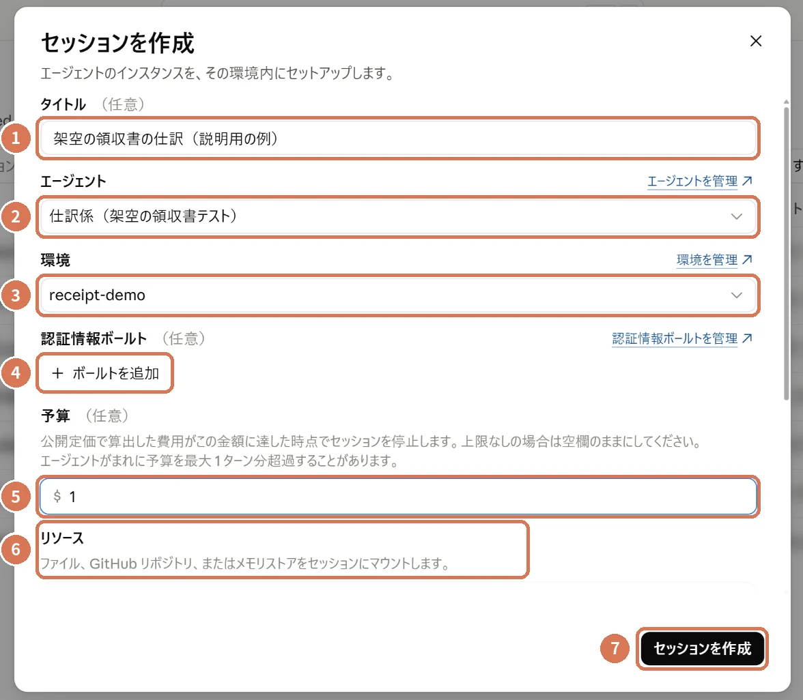Click the dialog subtitle エージェントのインスタンスを
Screen dimensions: 803x700
point(218,73)
